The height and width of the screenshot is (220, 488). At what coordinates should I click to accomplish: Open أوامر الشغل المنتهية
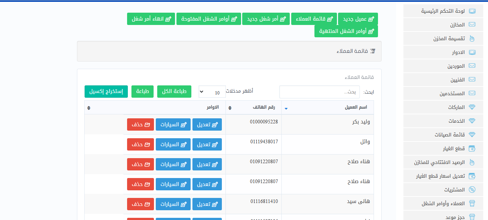[x=346, y=31]
